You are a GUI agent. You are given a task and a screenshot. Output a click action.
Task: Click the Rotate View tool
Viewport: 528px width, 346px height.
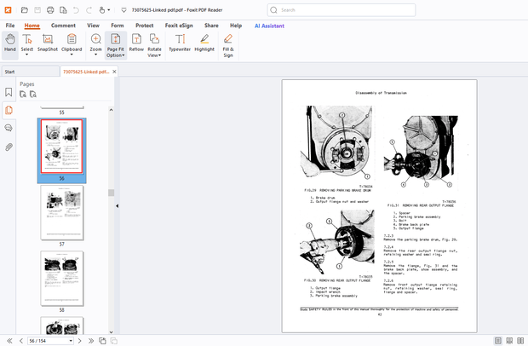tap(154, 45)
